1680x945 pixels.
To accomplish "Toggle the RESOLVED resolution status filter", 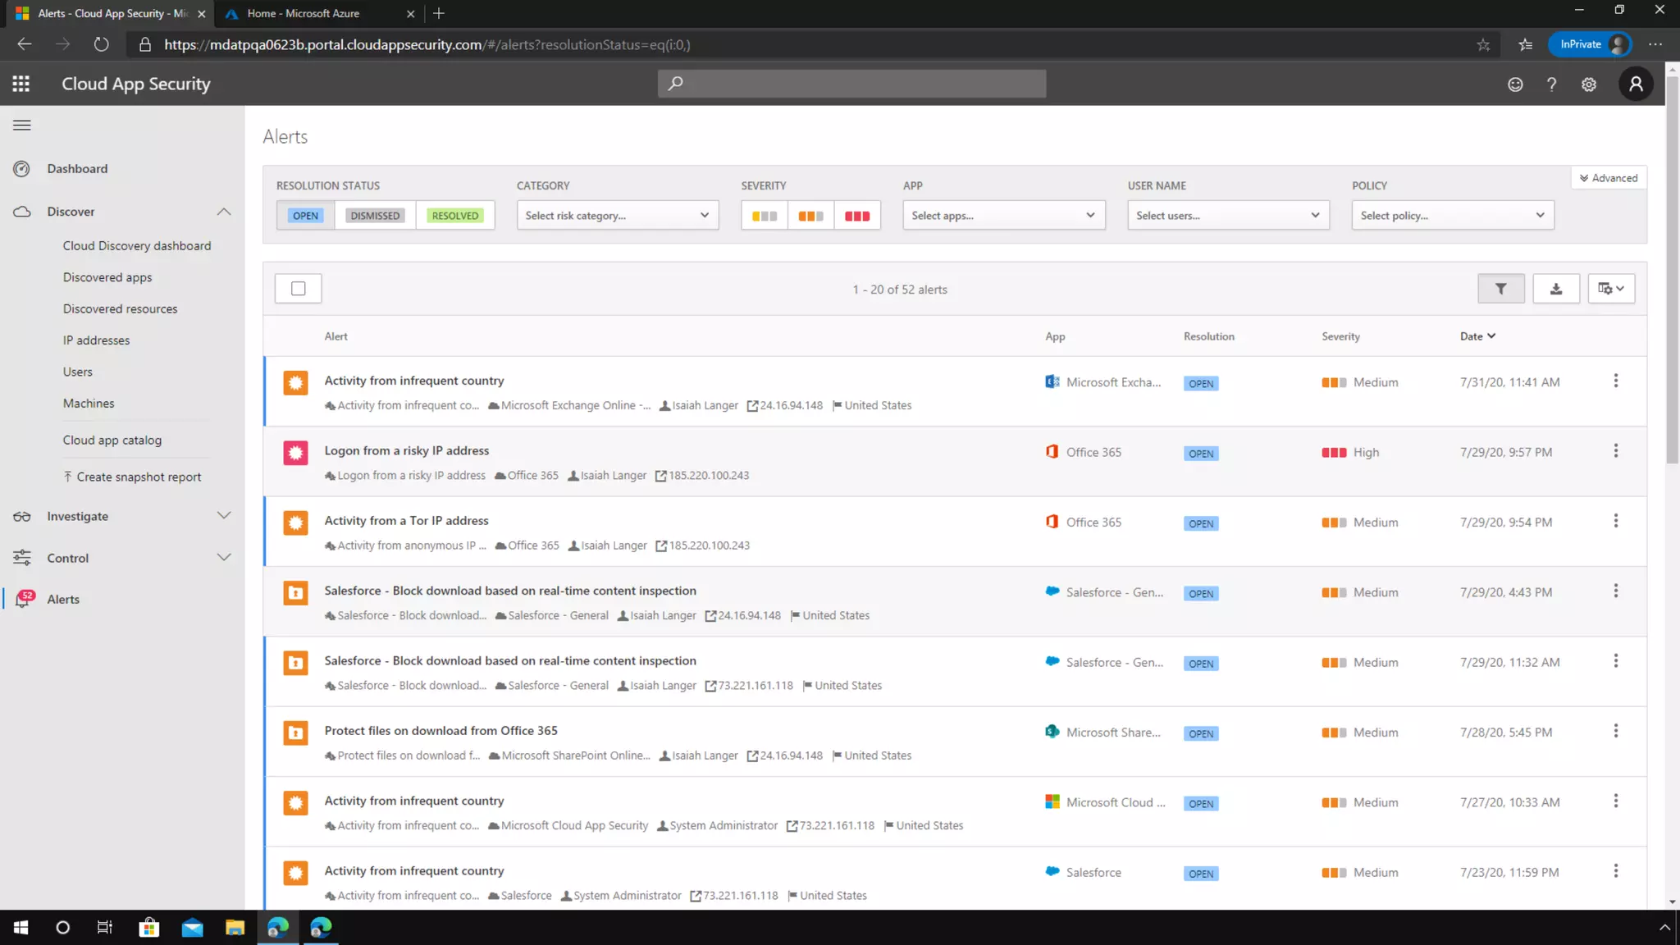I will (x=454, y=216).
